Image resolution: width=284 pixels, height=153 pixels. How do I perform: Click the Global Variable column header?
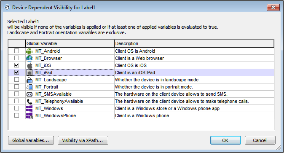click(70, 43)
